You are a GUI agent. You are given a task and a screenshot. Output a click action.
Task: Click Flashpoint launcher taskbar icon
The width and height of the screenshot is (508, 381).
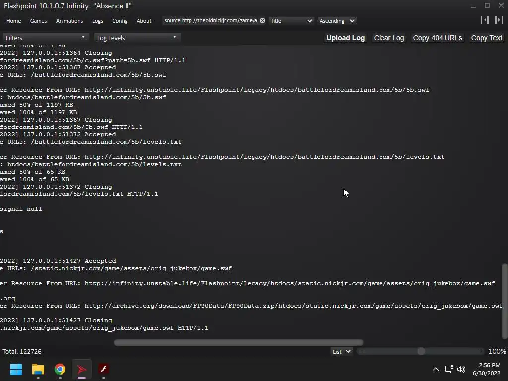point(82,369)
